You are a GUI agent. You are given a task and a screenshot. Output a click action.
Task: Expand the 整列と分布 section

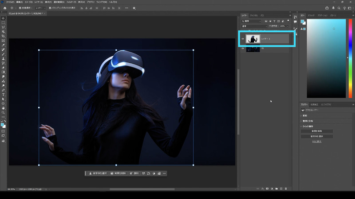307,121
